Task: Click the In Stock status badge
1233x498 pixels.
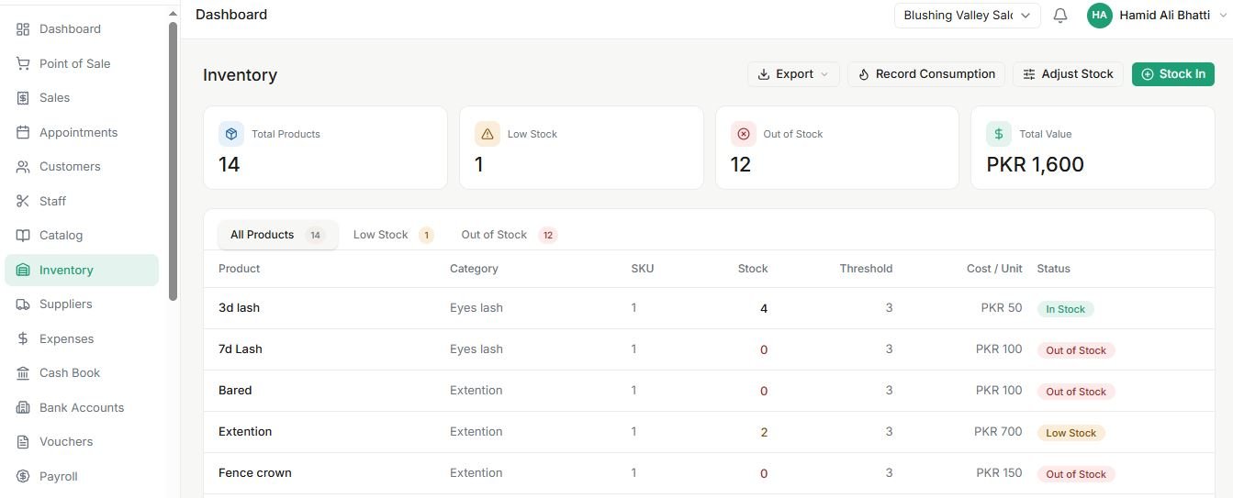Action: pos(1065,309)
